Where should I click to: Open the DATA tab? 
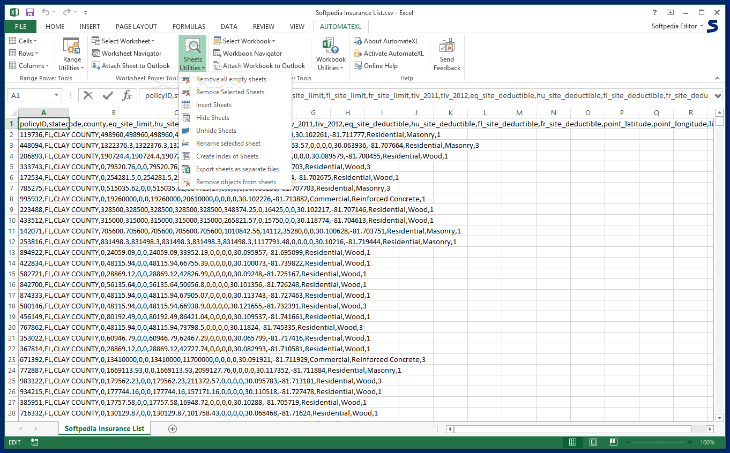[229, 27]
